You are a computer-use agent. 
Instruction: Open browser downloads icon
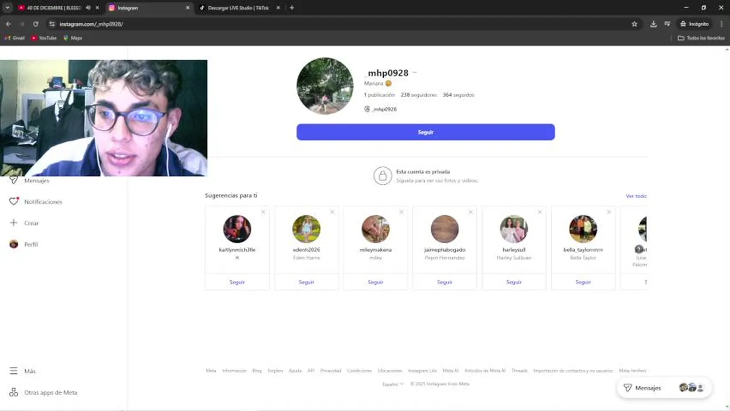click(x=653, y=24)
